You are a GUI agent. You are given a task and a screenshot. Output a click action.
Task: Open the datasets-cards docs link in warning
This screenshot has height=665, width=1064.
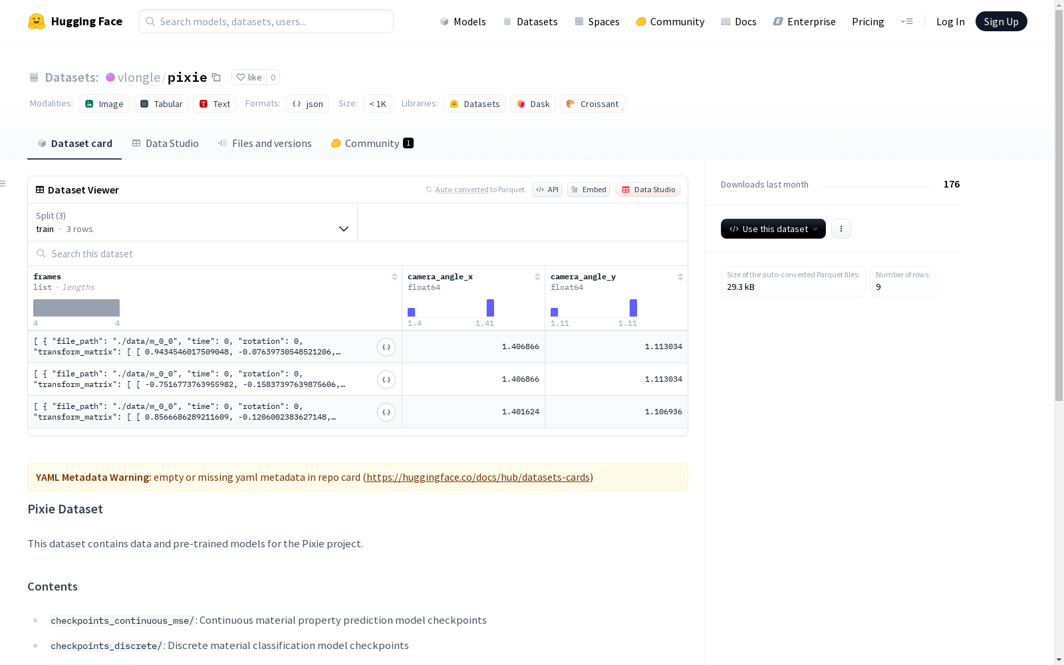coord(478,477)
